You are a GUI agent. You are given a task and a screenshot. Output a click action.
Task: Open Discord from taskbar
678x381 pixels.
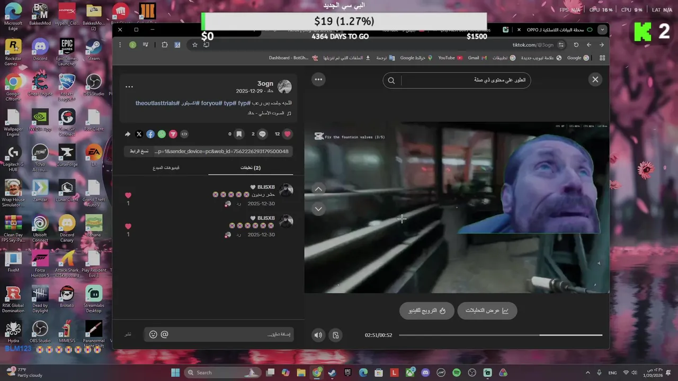tap(425, 373)
